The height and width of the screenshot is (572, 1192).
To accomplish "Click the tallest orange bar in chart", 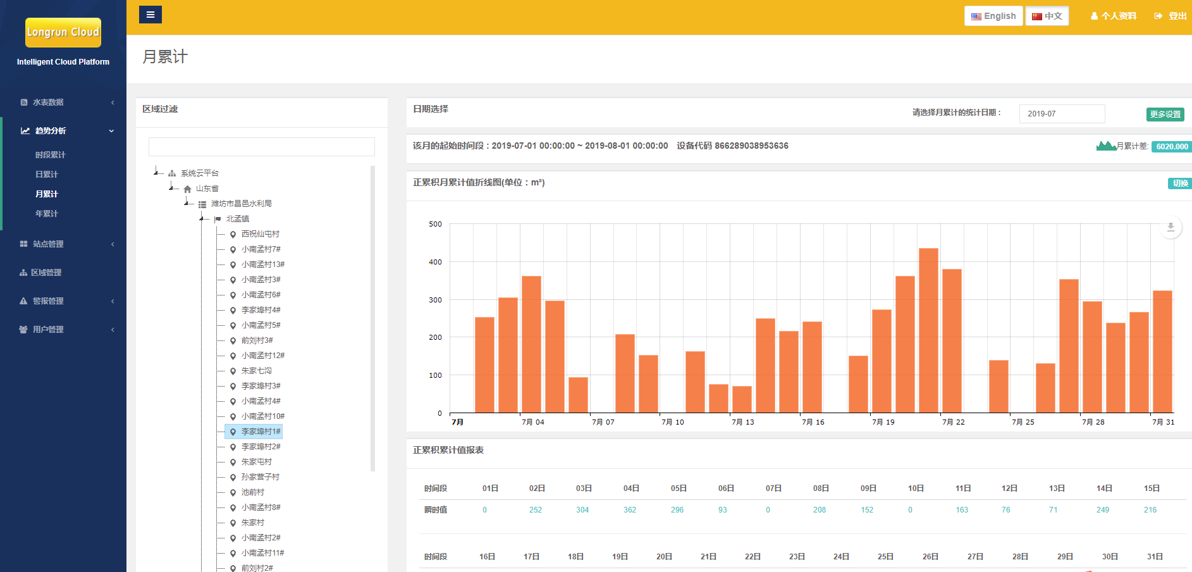I will [x=928, y=329].
